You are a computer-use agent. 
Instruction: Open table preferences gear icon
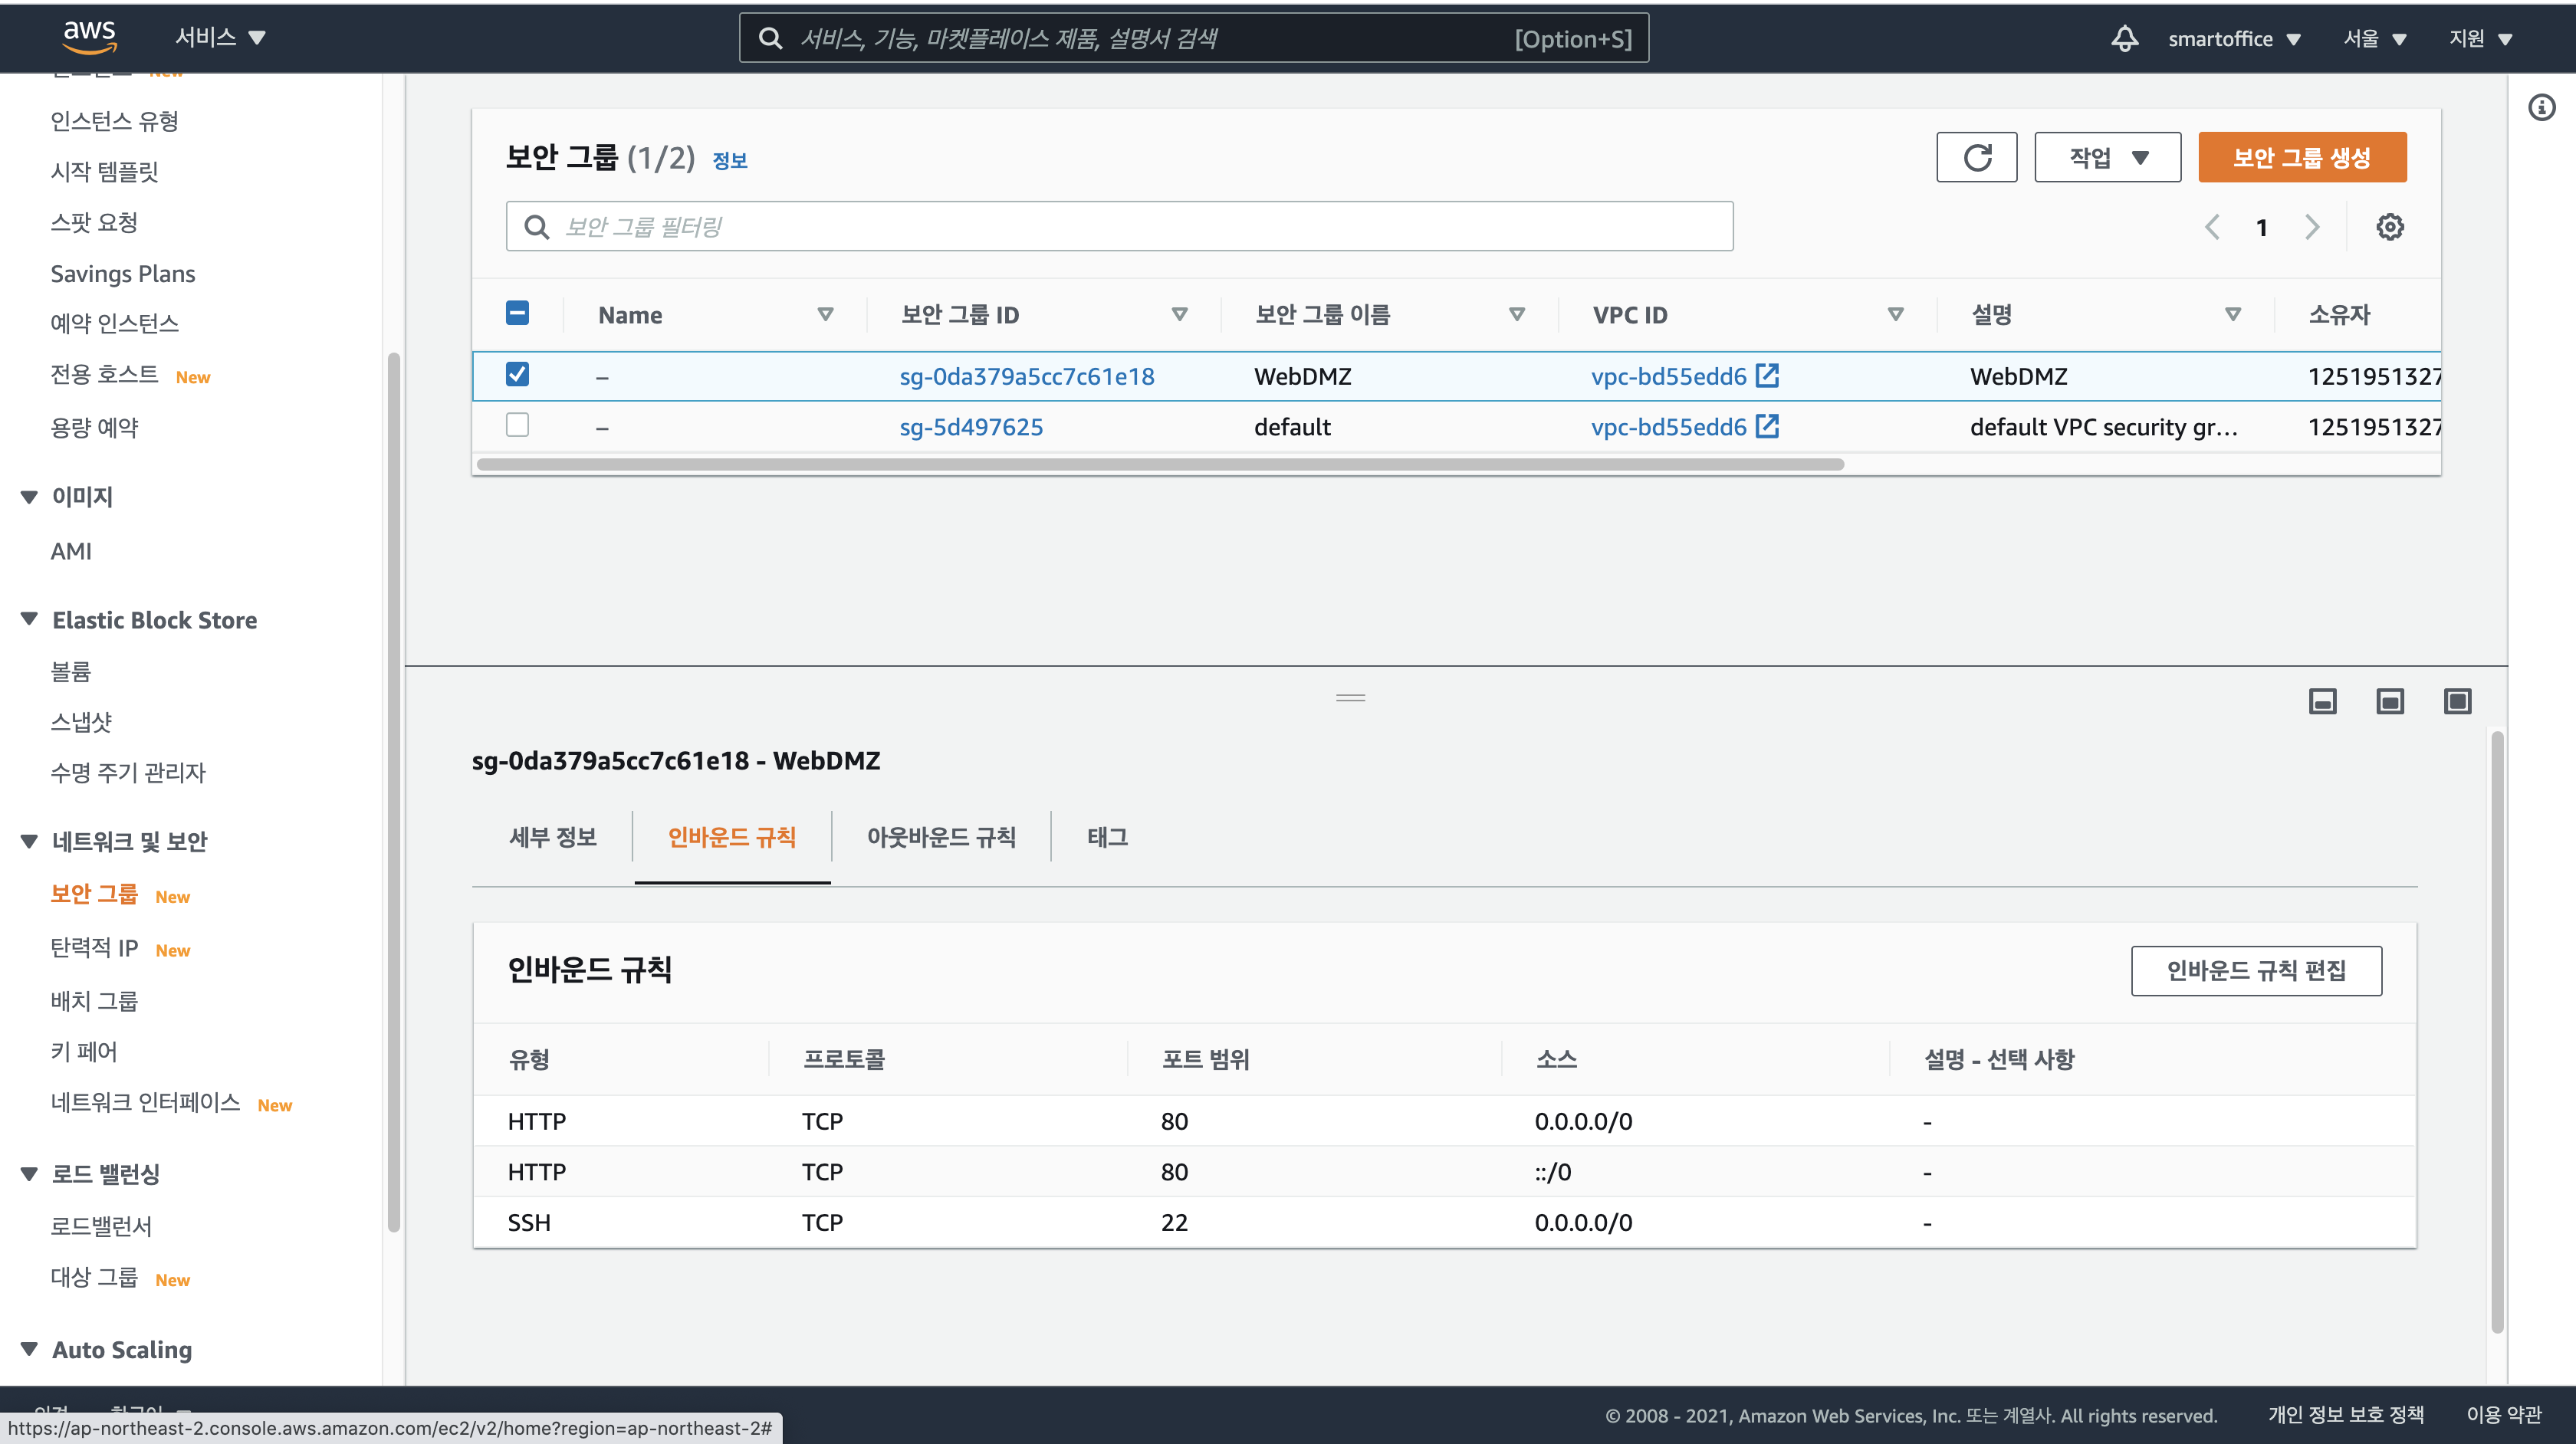point(2389,227)
